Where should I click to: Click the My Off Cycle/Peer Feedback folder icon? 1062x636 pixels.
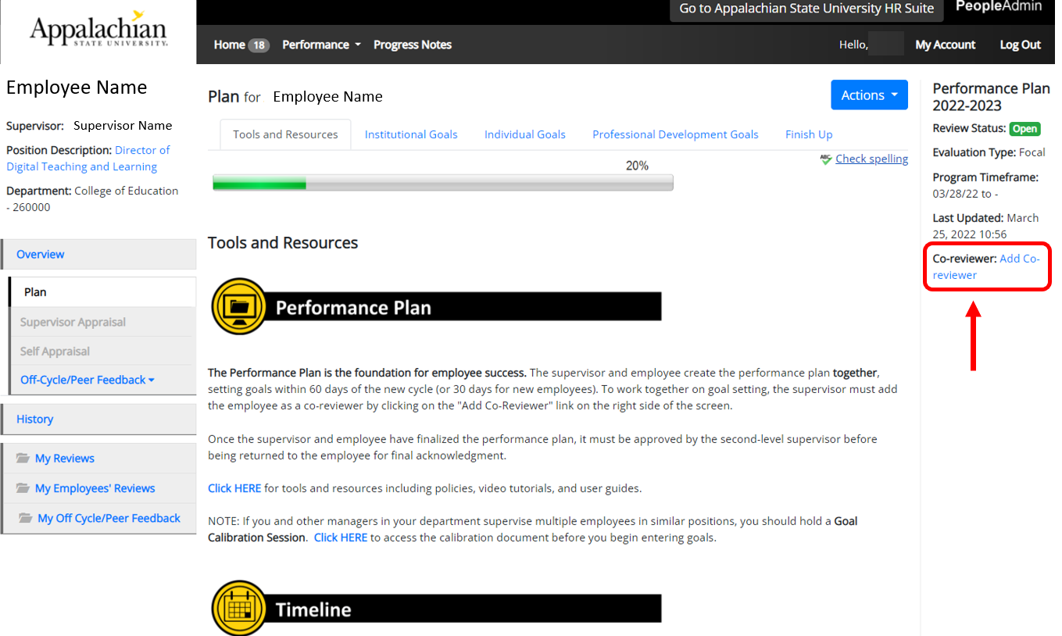[x=26, y=518]
